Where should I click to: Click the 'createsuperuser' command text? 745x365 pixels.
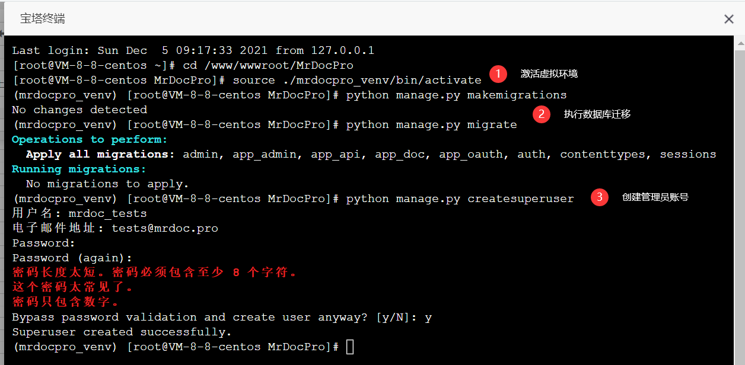(520, 198)
